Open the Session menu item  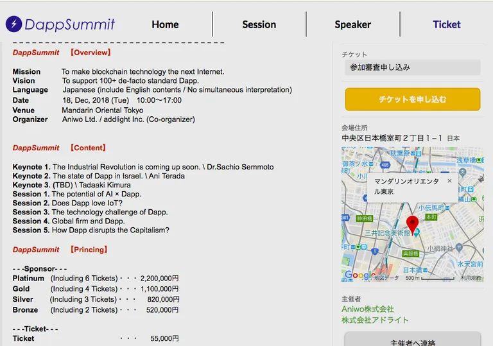click(259, 24)
